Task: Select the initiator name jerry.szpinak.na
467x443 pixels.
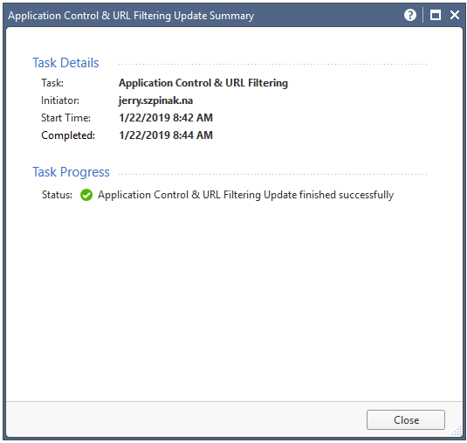Action: (x=155, y=100)
